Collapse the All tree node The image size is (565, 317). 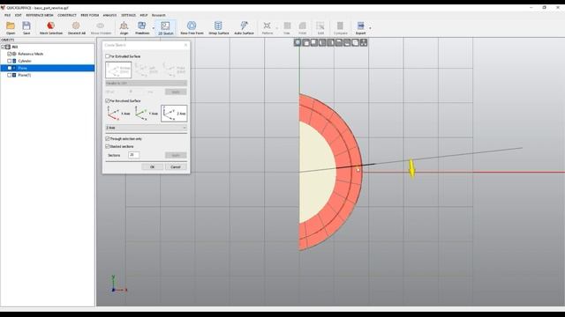coord(3,47)
